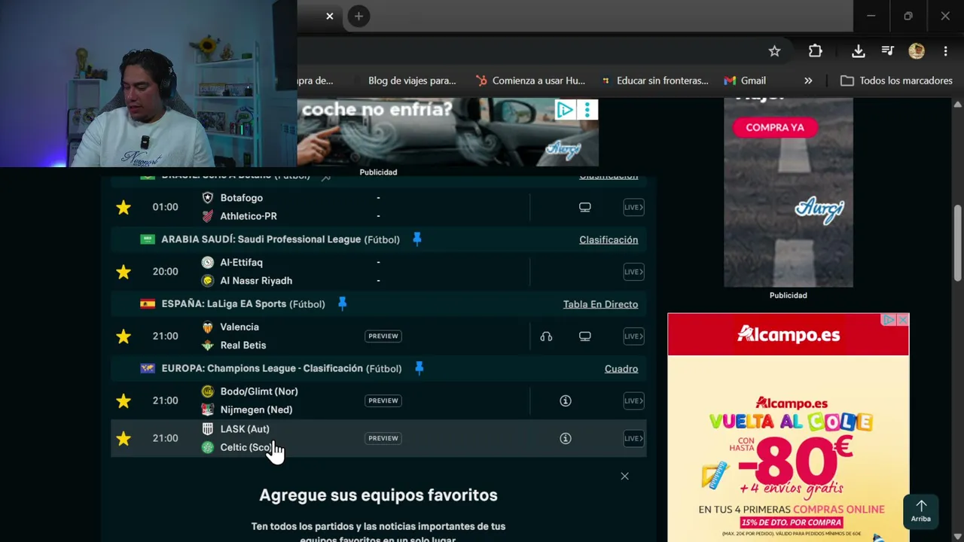Click the Real Betis team crest
Image resolution: width=964 pixels, height=542 pixels.
pos(208,346)
